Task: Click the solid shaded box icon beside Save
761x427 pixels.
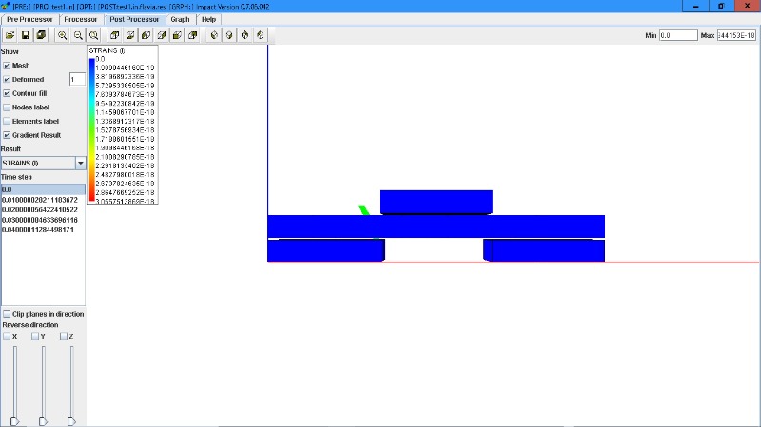Action: point(41,35)
